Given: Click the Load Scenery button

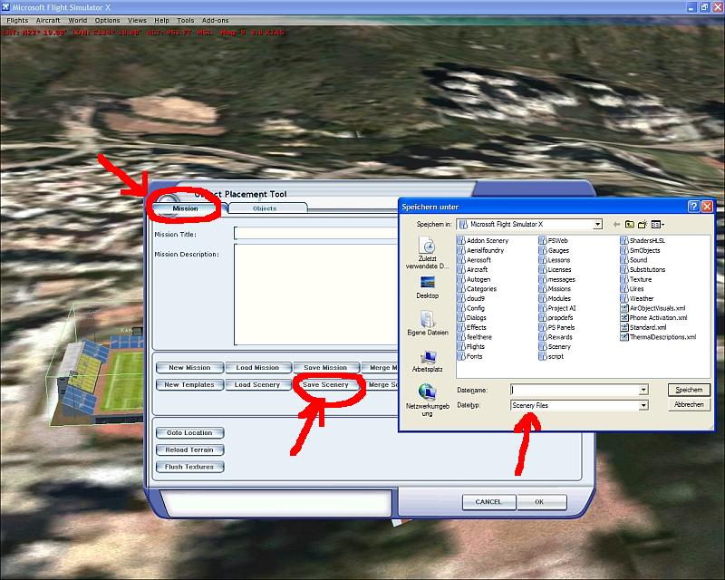Looking at the screenshot, I should click(x=257, y=385).
